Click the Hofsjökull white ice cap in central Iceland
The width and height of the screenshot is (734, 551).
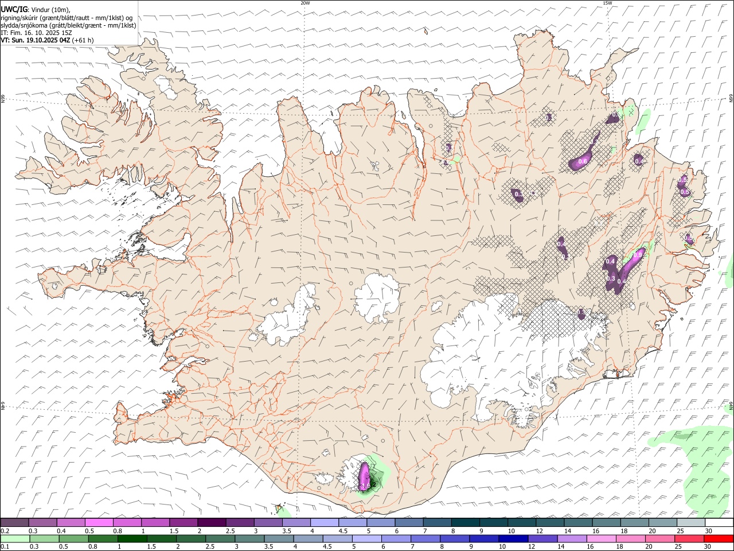377,297
